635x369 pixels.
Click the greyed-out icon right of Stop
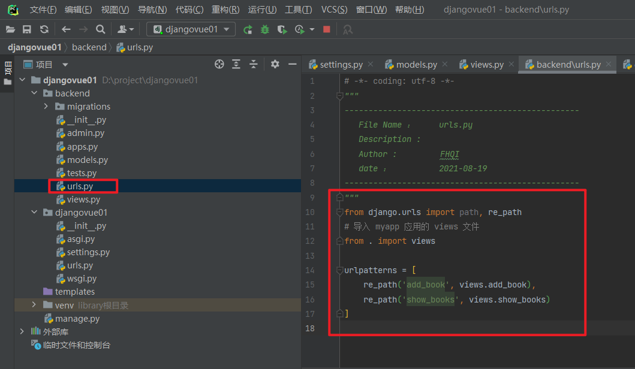[x=347, y=29]
